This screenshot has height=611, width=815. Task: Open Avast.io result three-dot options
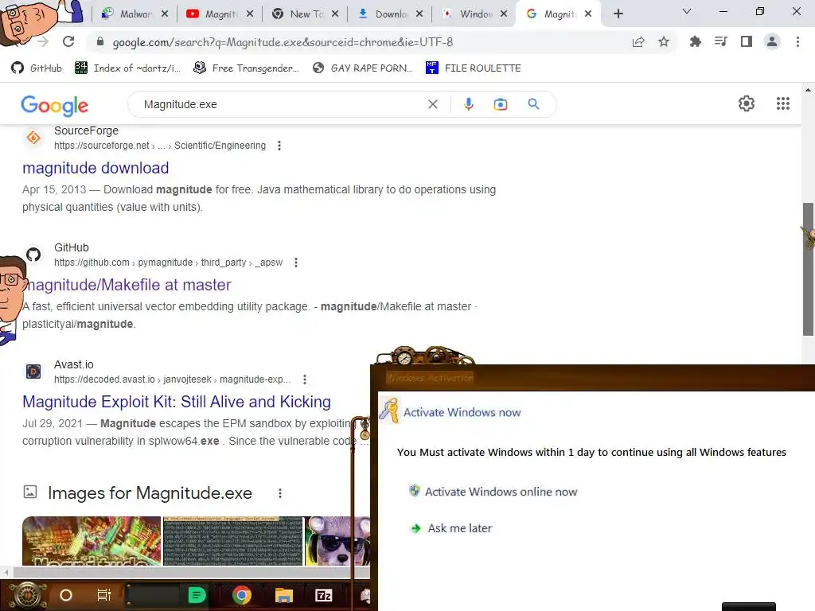tap(305, 379)
